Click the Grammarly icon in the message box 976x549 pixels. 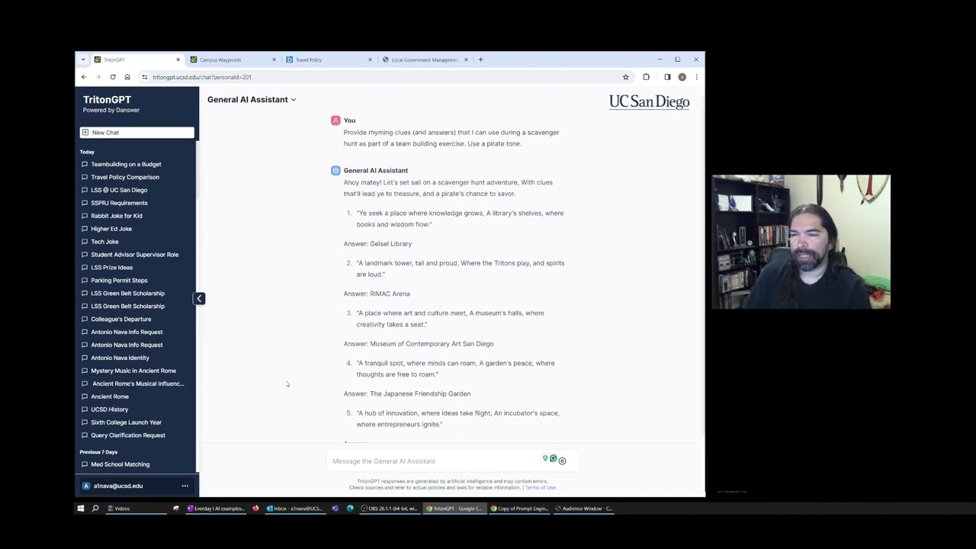pos(554,458)
